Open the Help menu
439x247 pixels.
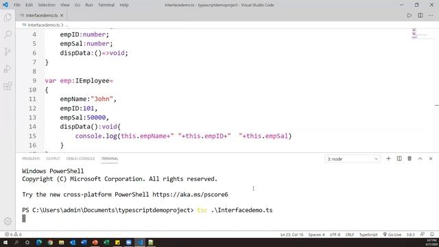(x=124, y=5)
